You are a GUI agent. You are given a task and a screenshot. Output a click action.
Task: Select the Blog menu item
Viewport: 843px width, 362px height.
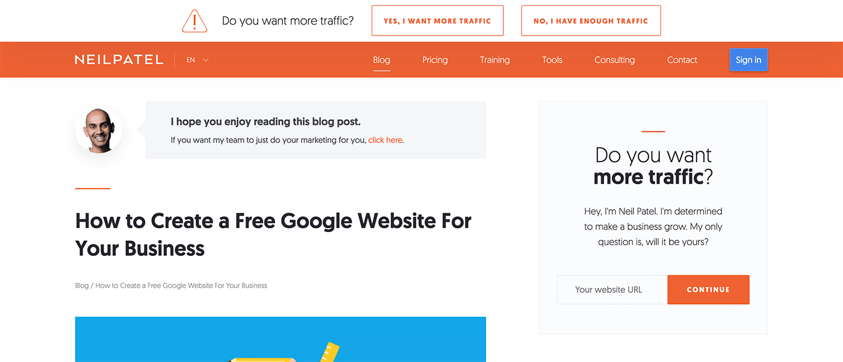tap(381, 60)
